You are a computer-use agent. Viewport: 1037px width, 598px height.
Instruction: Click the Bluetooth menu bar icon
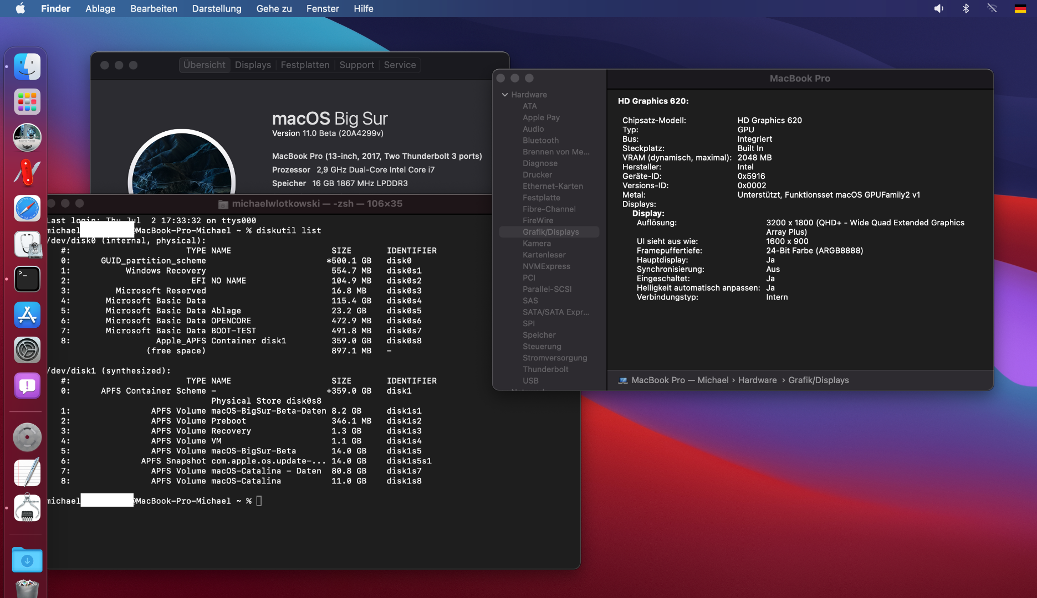click(966, 8)
